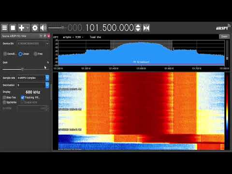The image size is (232, 174).
Task: Pin the Source panel
Action: click(x=45, y=36)
